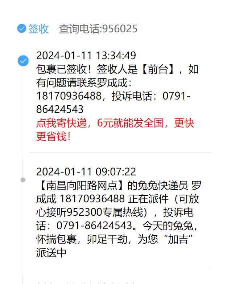Click the query hotline number 956025
This screenshot has height=284, width=235.
120,29
